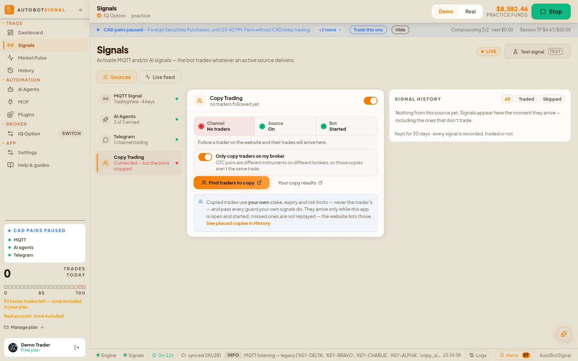Hide the CAD pairs paused notice

[x=400, y=30]
